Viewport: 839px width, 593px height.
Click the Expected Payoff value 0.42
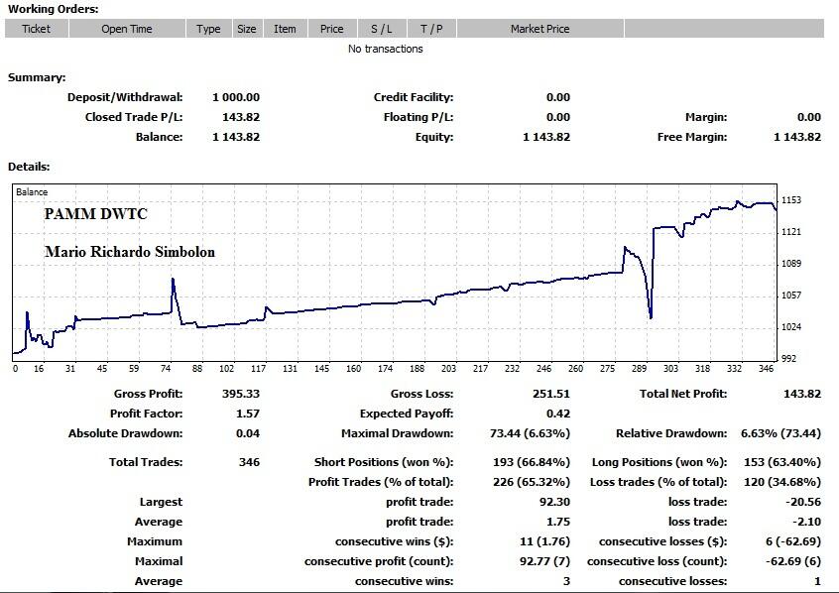pos(558,414)
